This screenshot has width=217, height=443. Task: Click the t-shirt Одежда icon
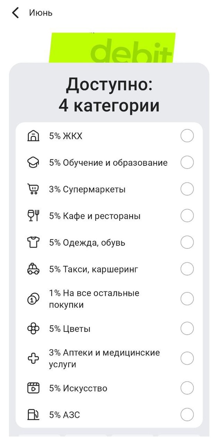[34, 242]
